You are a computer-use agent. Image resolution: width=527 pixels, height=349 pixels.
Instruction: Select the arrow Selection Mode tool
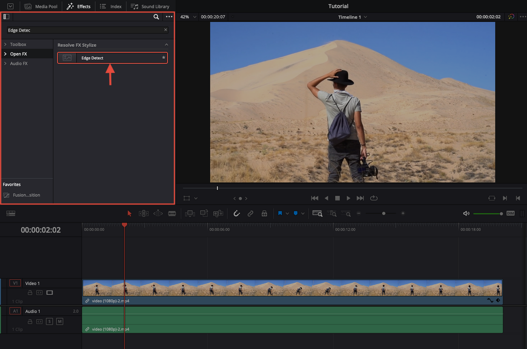pyautogui.click(x=129, y=213)
